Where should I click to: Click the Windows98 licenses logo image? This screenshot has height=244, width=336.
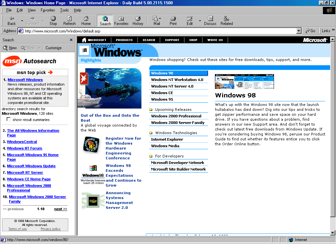93,174
